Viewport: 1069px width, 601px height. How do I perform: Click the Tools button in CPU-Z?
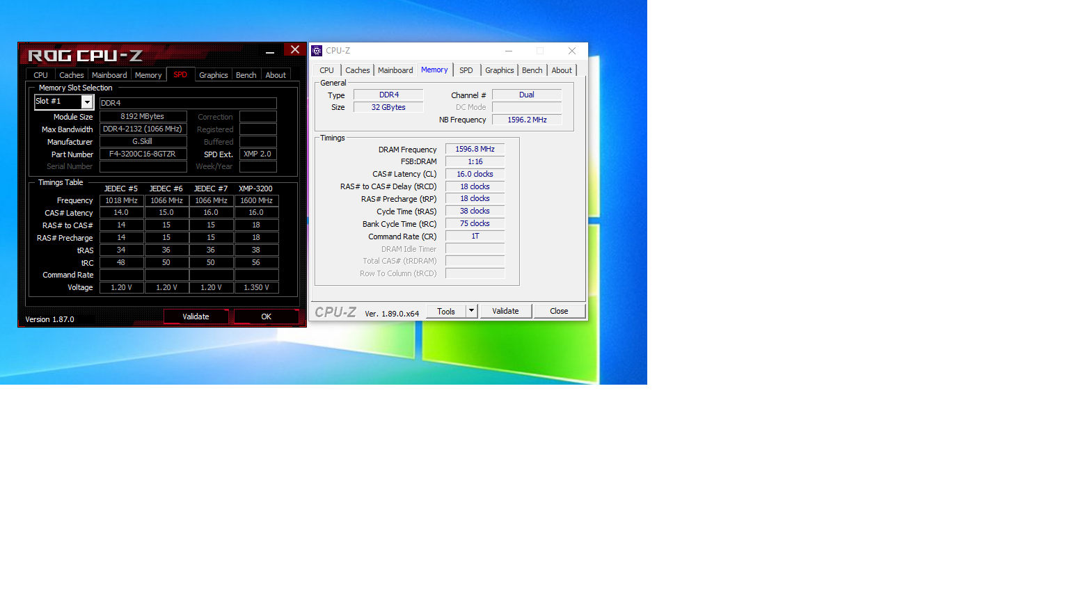tap(446, 311)
